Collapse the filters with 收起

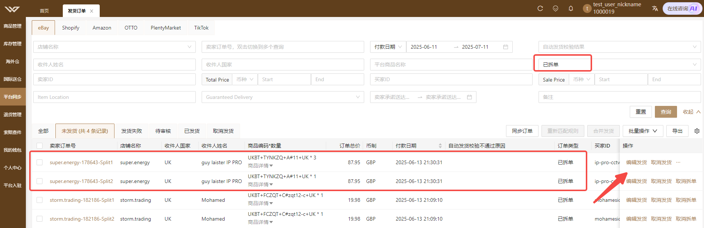[x=691, y=112]
